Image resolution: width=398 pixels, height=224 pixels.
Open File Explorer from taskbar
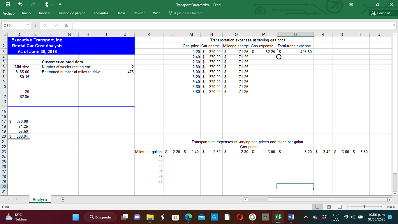click(x=150, y=217)
